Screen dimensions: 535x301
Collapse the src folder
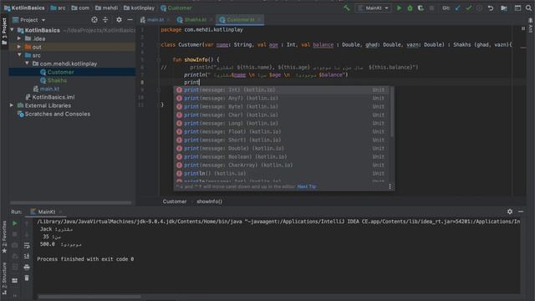[19, 55]
